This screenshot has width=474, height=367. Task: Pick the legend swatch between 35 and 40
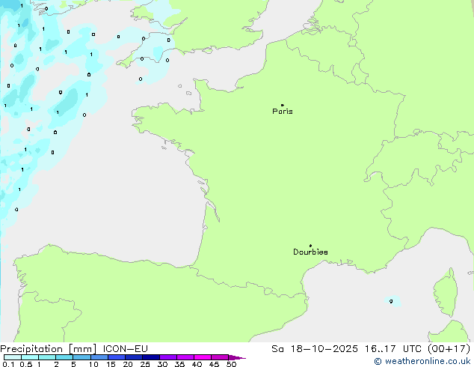185,357
